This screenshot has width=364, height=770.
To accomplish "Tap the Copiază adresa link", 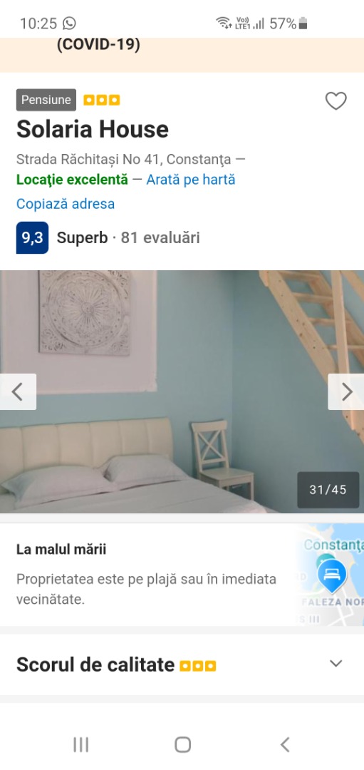I will click(66, 204).
